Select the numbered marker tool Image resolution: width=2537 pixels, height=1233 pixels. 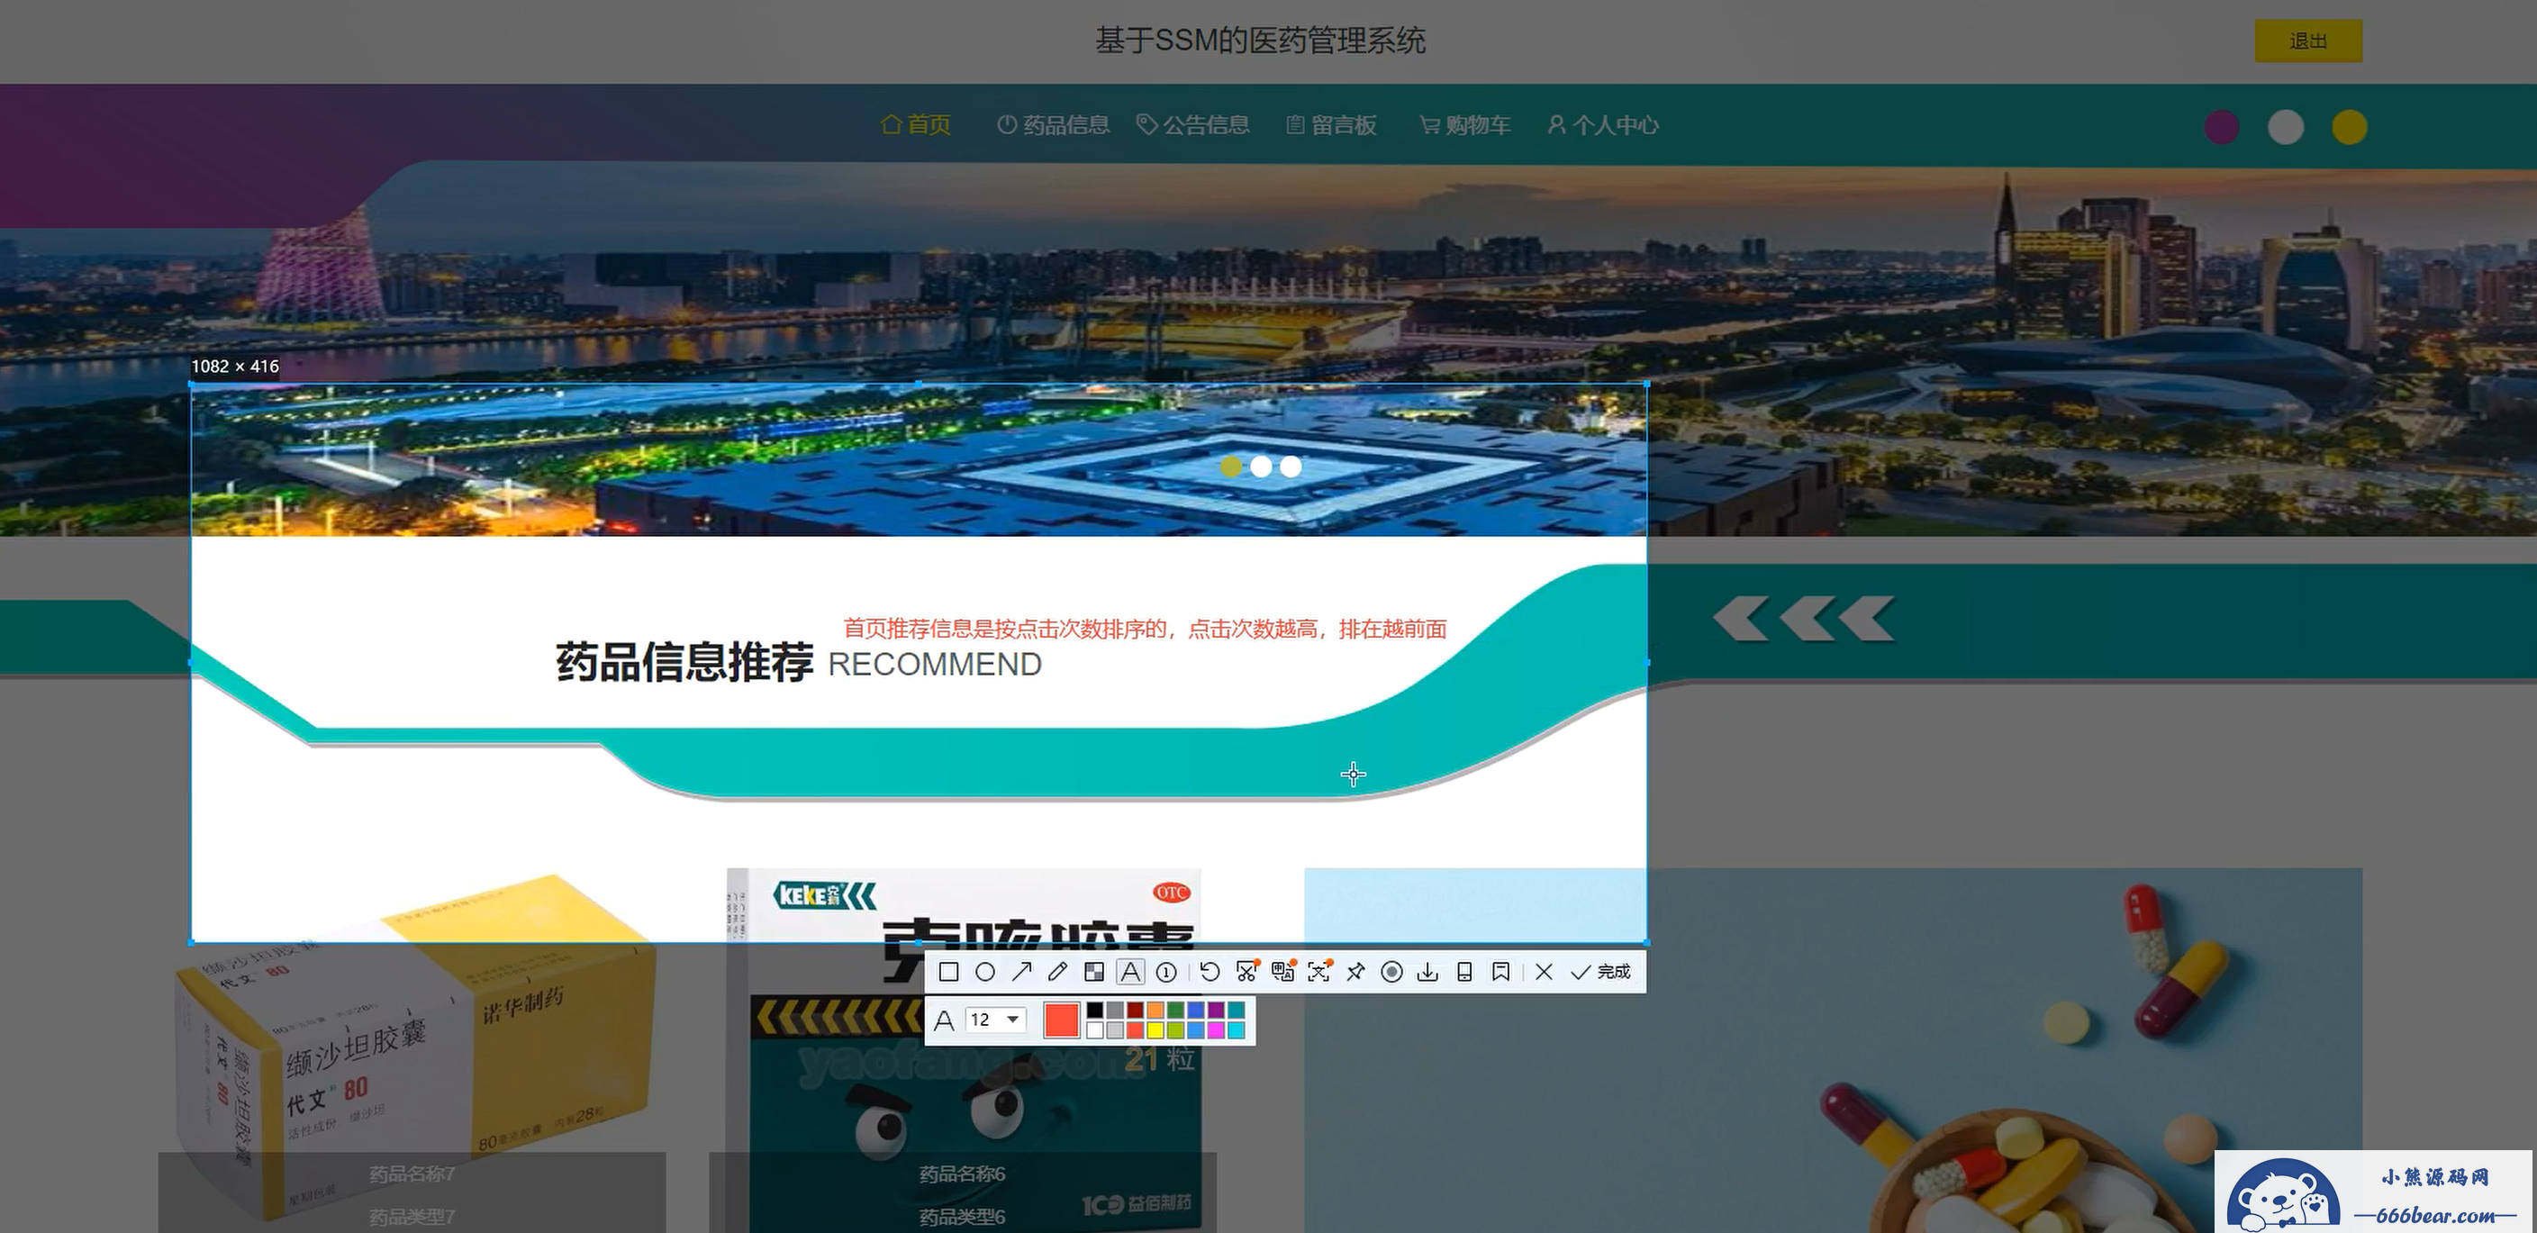[1166, 972]
